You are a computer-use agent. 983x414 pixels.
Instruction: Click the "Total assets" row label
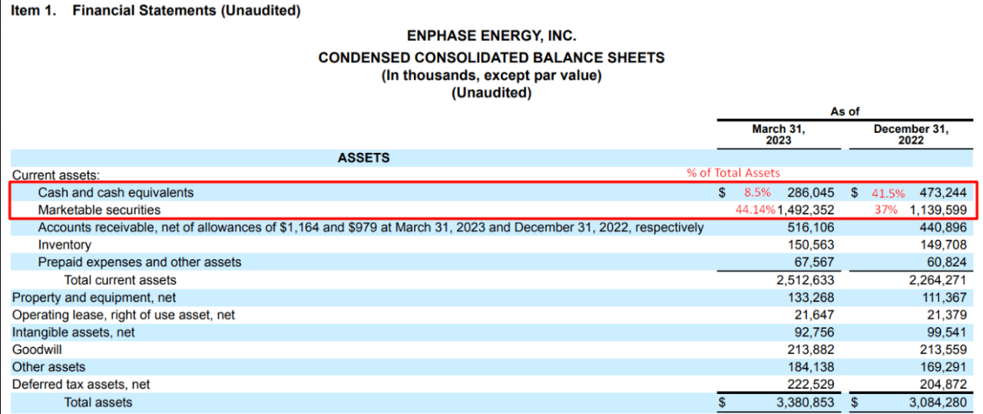[98, 402]
